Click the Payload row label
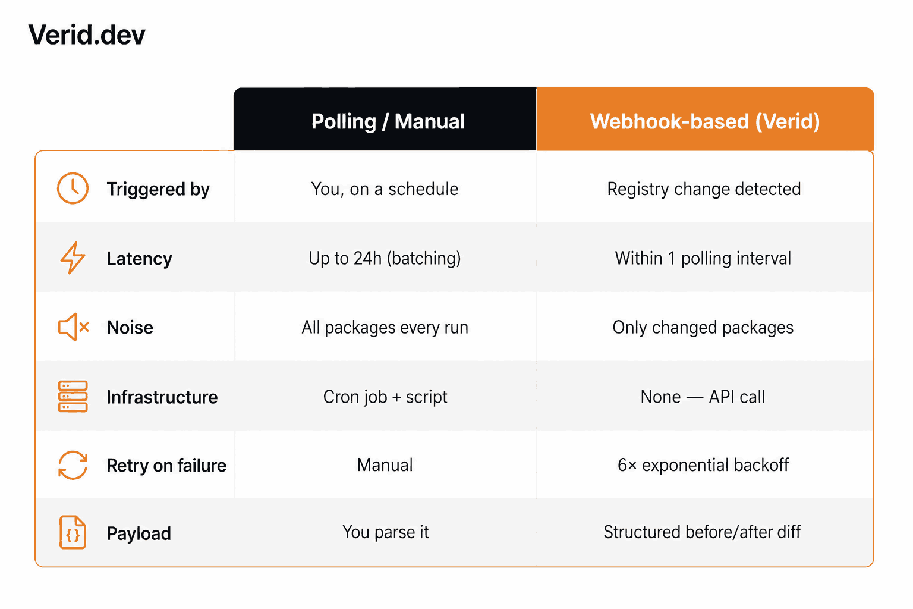Viewport: 913px width, 609px height. 138,533
